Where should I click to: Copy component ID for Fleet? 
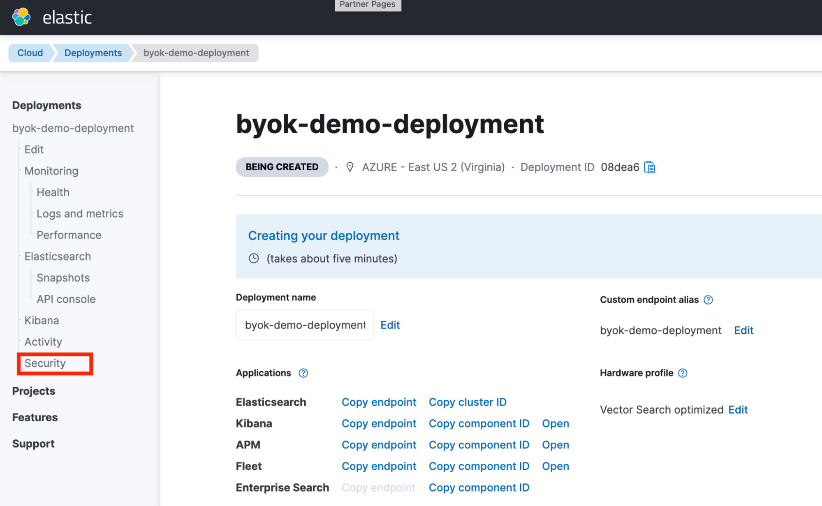tap(479, 467)
